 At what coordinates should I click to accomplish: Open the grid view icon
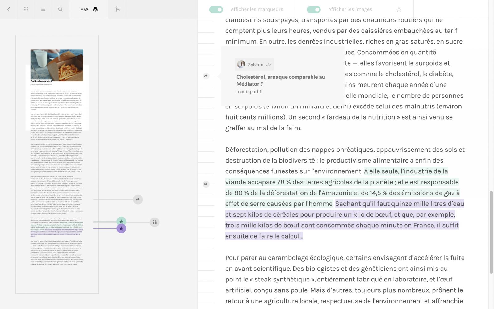[26, 9]
